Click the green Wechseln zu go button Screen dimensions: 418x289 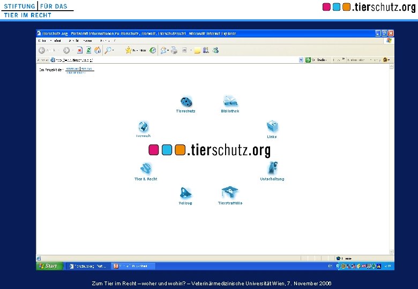tap(316, 60)
